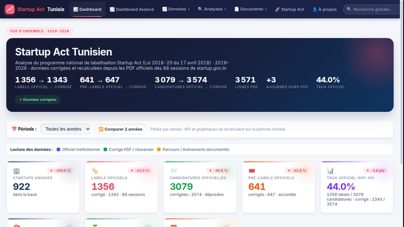The image size is (404, 227).
Task: Click the 1 356 → 1 343 labels statistic
Action: pyautogui.click(x=43, y=82)
